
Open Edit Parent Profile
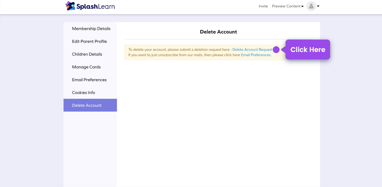coord(89,41)
